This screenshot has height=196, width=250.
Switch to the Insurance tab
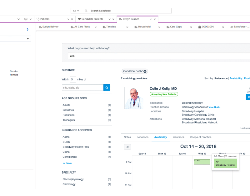(x=178, y=137)
